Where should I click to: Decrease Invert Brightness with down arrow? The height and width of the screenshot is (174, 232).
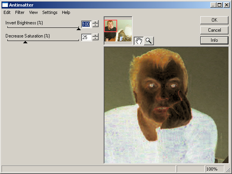pyautogui.click(x=96, y=26)
